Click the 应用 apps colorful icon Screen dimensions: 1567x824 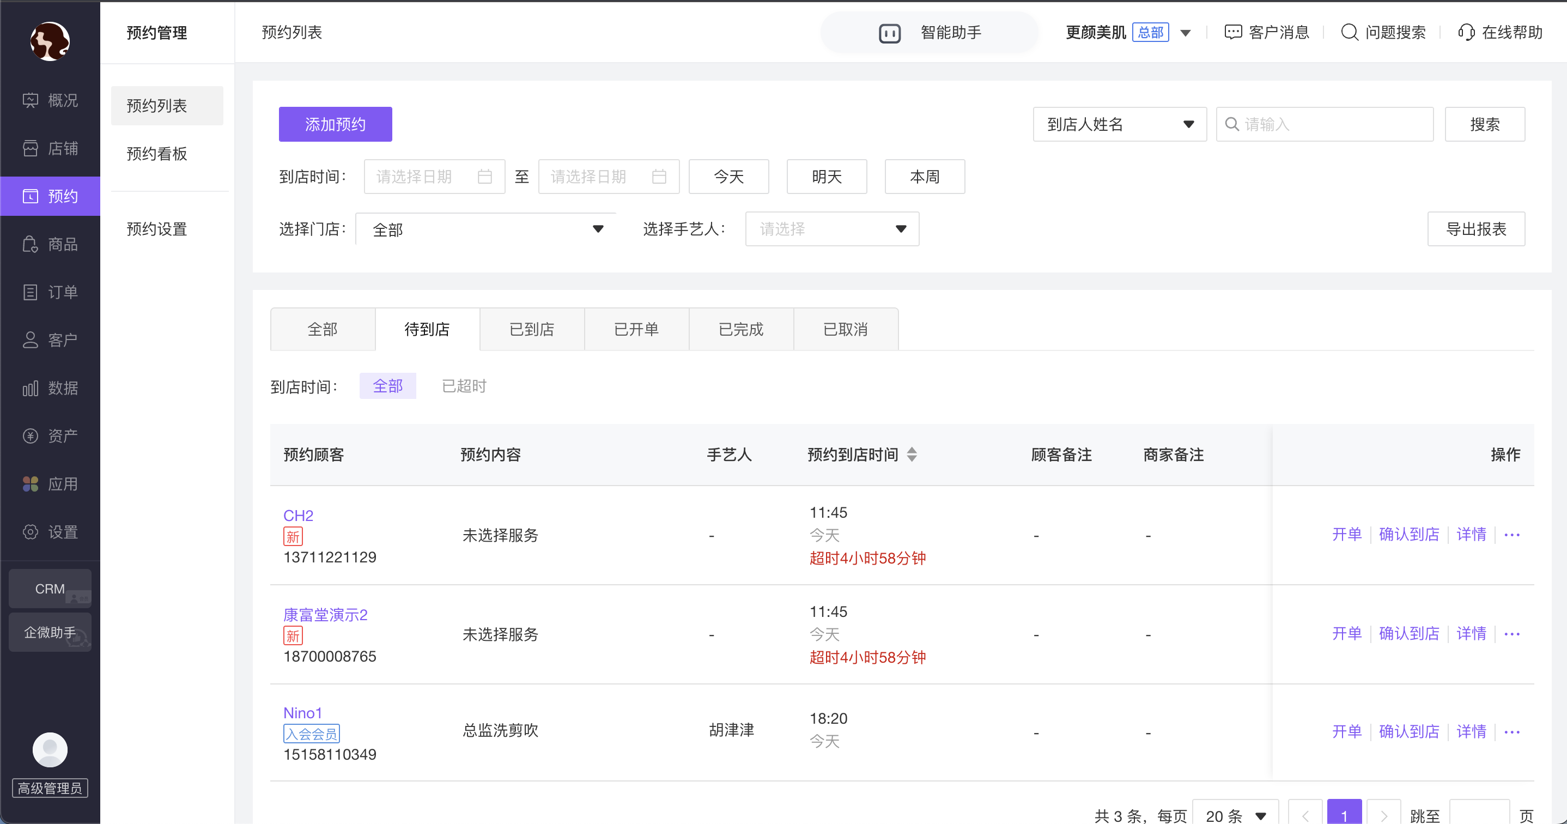(x=31, y=484)
